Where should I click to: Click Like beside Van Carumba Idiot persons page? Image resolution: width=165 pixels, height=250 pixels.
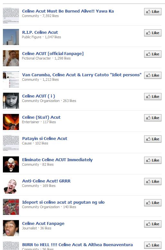pyautogui.click(x=152, y=75)
